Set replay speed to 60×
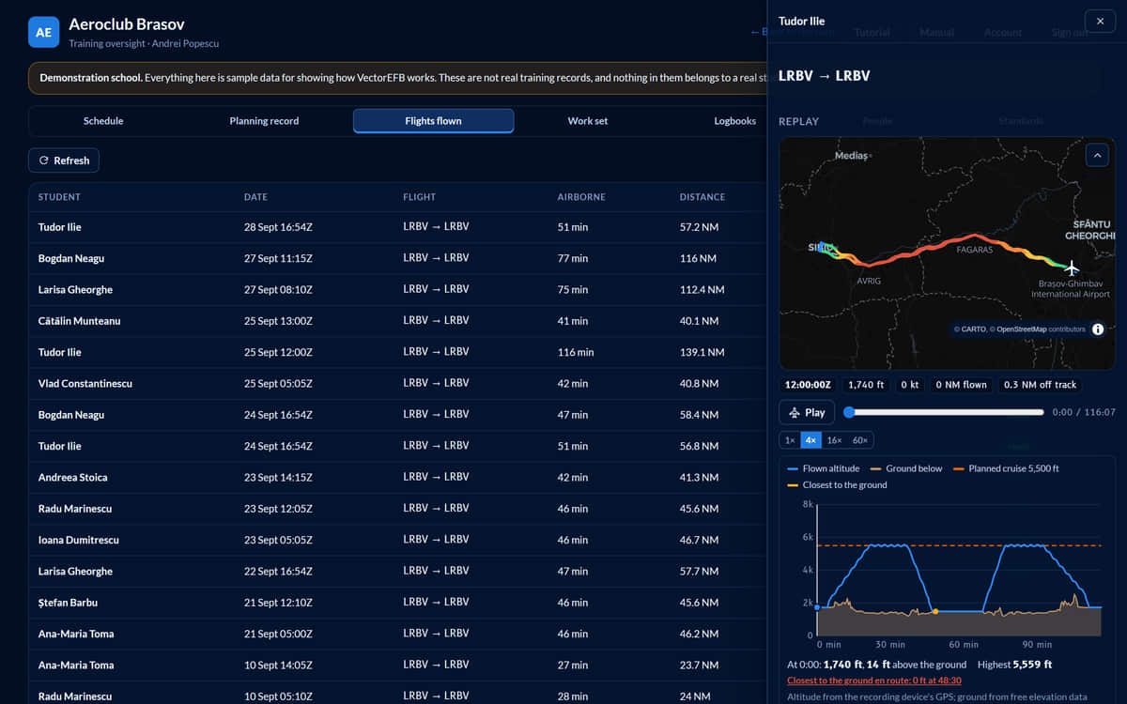This screenshot has width=1127, height=704. point(859,440)
